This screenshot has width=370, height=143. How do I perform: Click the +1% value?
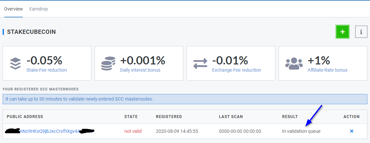318,60
